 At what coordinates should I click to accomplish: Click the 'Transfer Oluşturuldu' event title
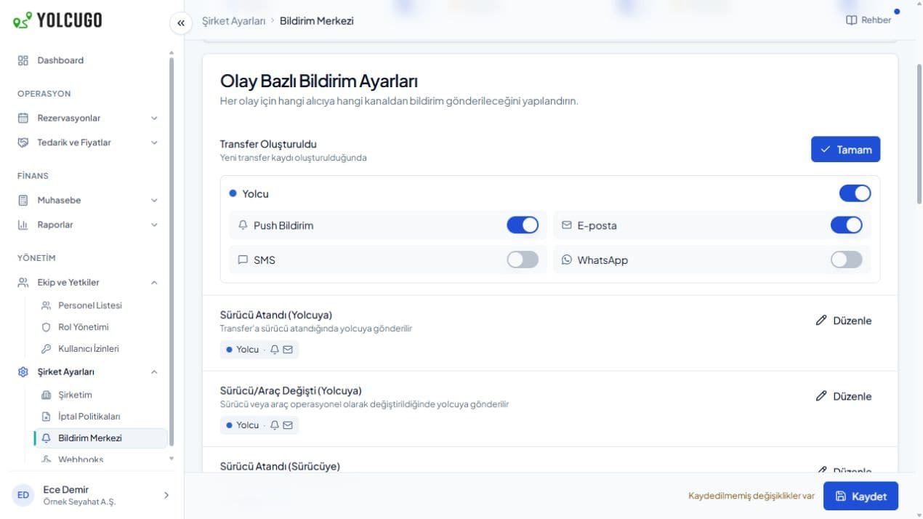click(268, 144)
